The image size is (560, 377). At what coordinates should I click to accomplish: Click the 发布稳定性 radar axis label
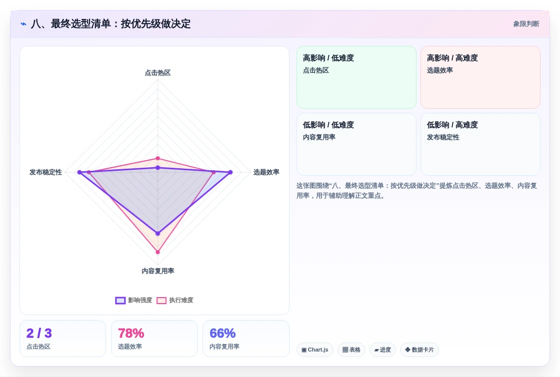coord(45,172)
